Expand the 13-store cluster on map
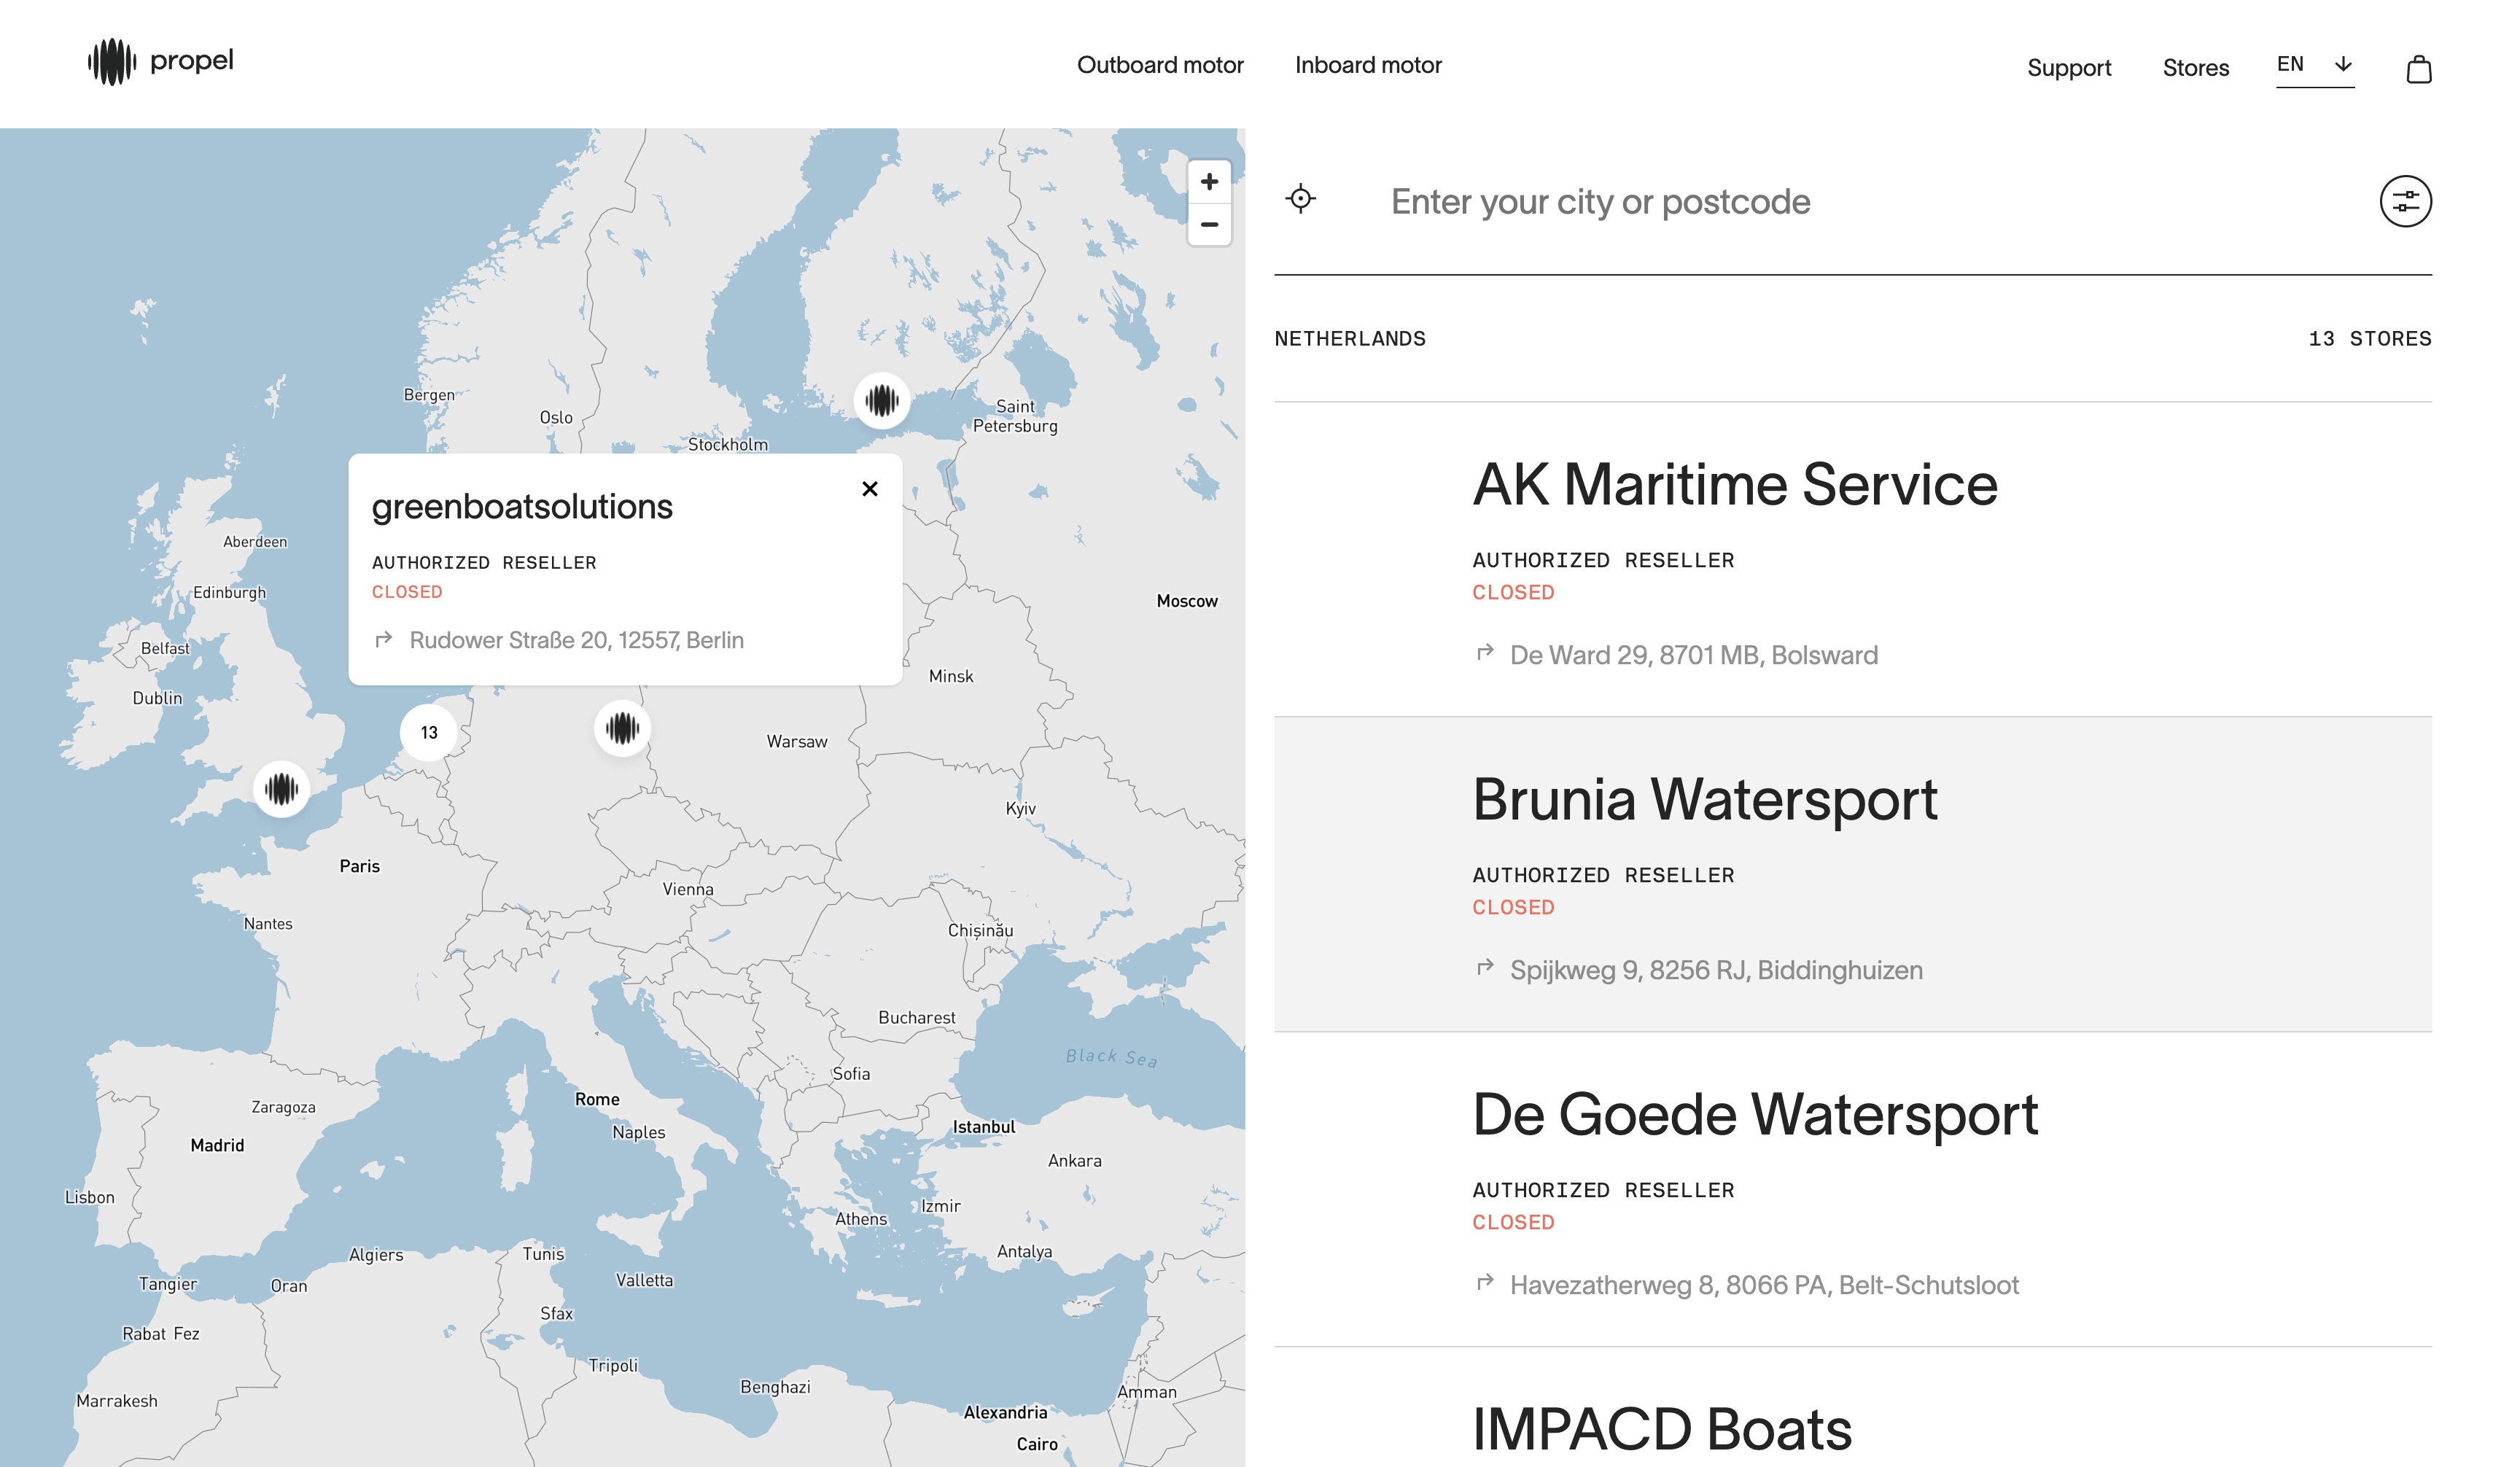 point(429,732)
